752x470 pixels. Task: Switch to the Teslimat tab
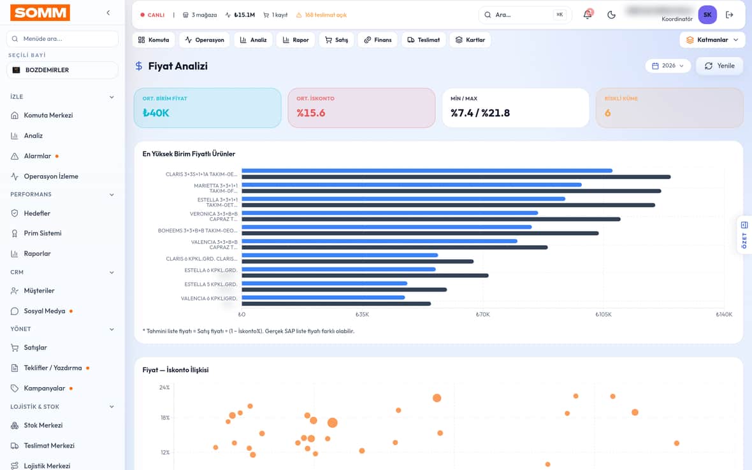point(424,39)
